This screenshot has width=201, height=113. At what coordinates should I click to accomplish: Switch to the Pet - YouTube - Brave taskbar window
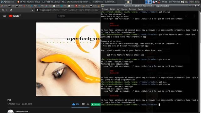tap(29, 2)
